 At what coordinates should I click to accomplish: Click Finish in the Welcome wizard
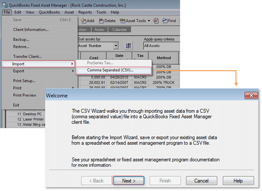(165, 181)
